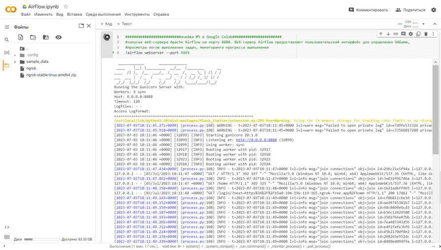
Task: Open the Справка menu
Action: coord(161,14)
